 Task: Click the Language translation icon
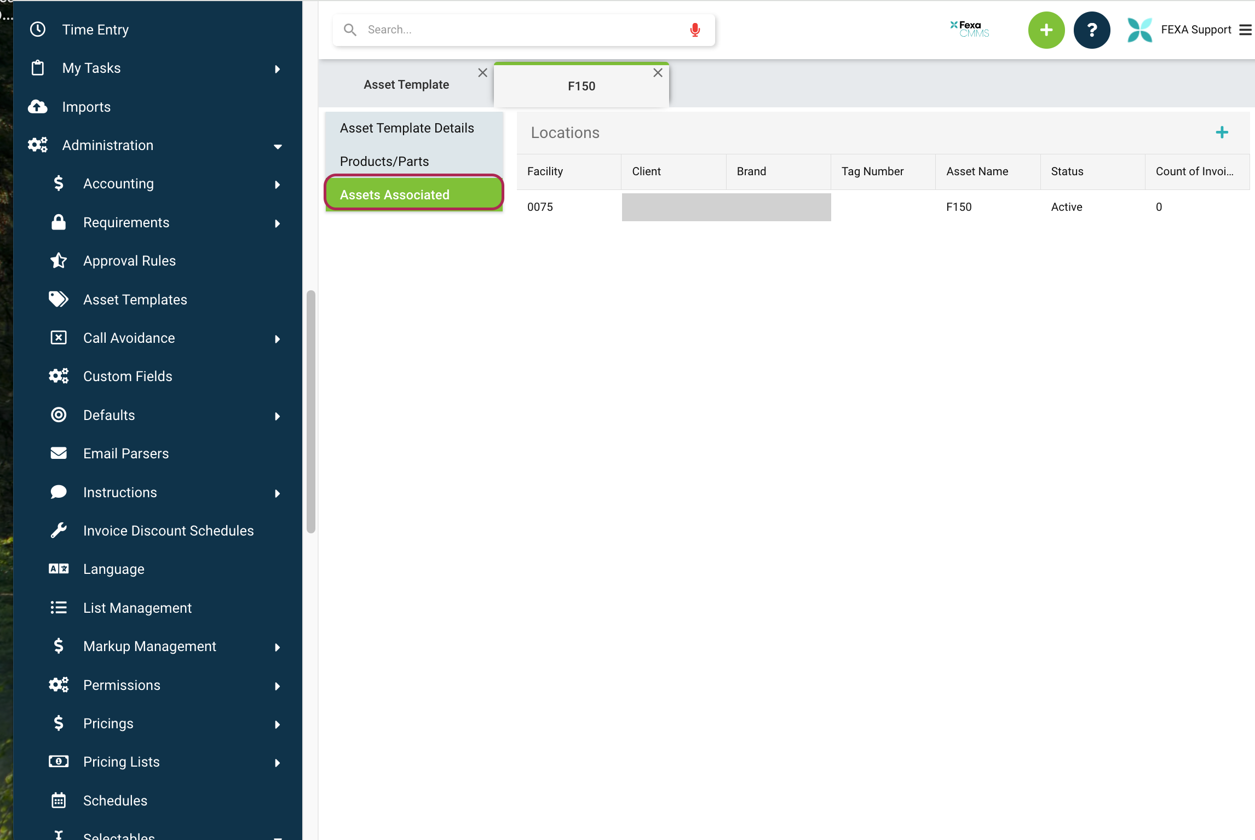pyautogui.click(x=59, y=569)
